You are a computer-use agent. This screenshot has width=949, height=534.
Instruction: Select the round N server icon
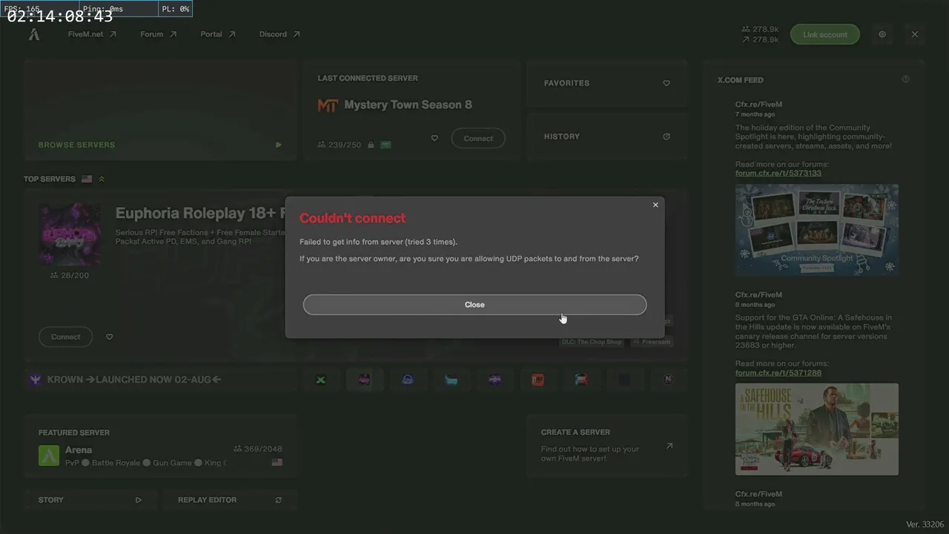[668, 380]
